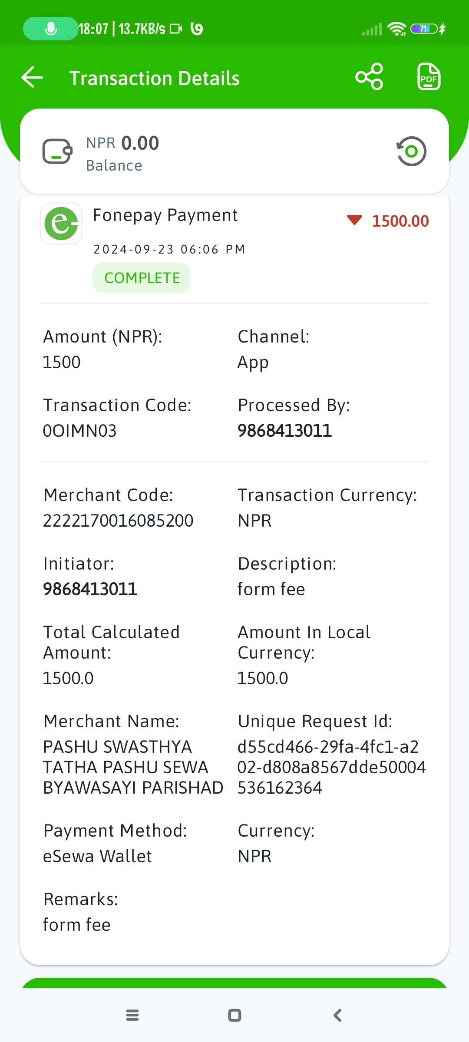Tap the red debit arrow indicator
The height and width of the screenshot is (1042, 469).
pos(354,220)
